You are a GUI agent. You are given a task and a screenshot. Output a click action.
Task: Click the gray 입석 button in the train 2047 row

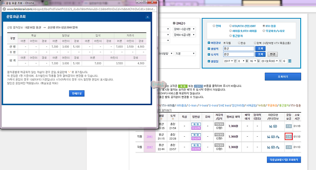click(x=219, y=145)
